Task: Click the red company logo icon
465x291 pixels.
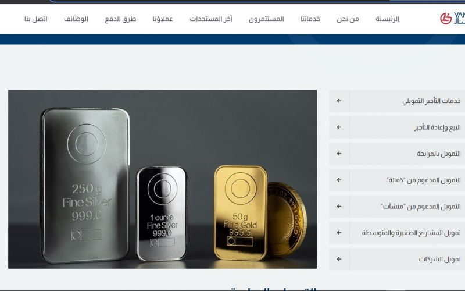Action: [446, 19]
